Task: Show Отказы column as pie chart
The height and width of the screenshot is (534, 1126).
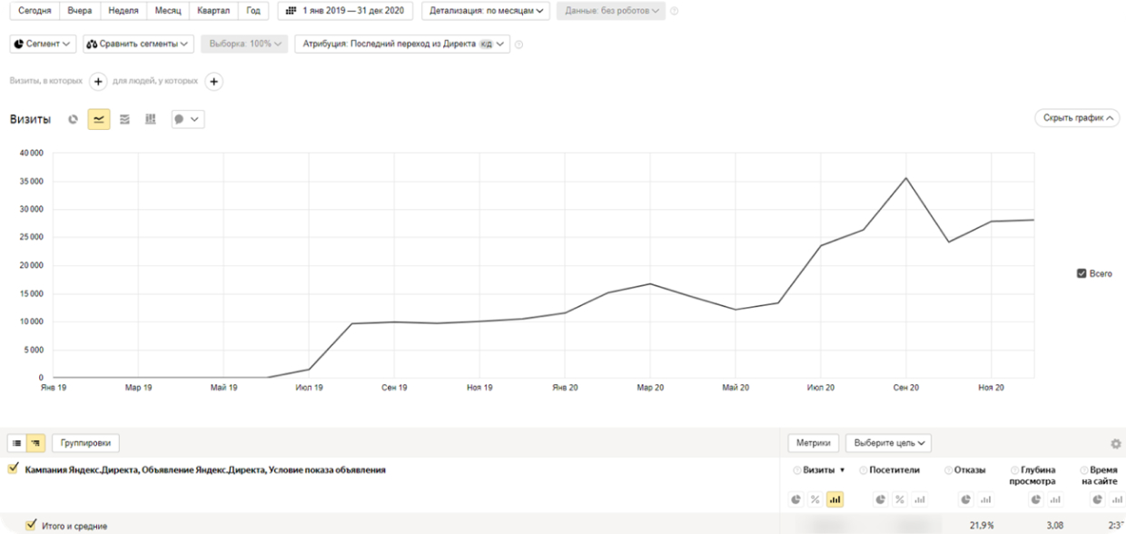Action: tap(966, 499)
